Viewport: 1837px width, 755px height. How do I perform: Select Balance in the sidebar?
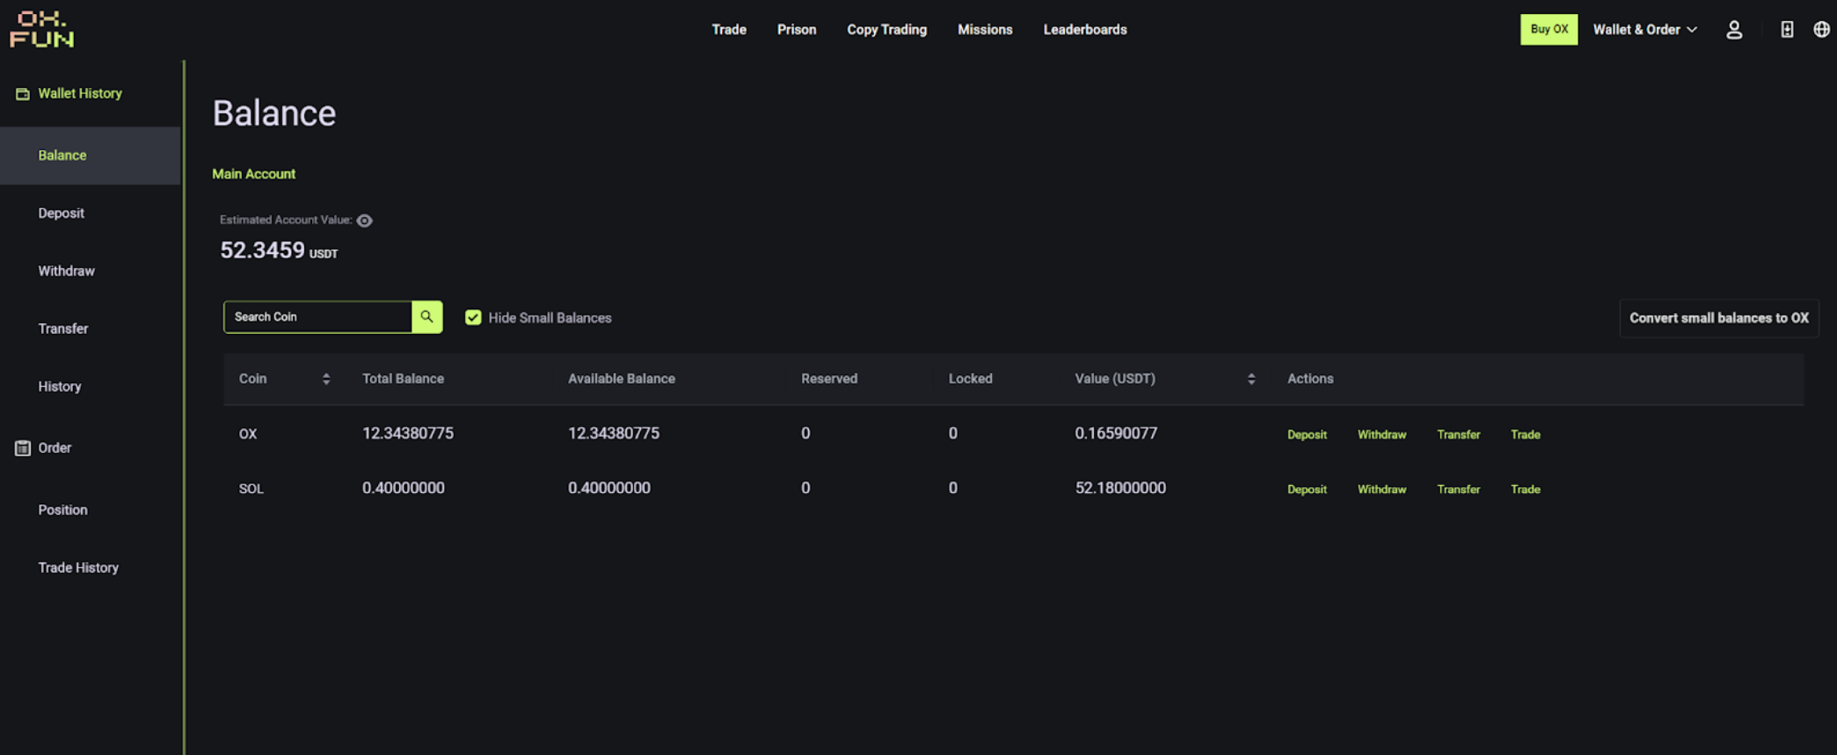[x=91, y=156]
